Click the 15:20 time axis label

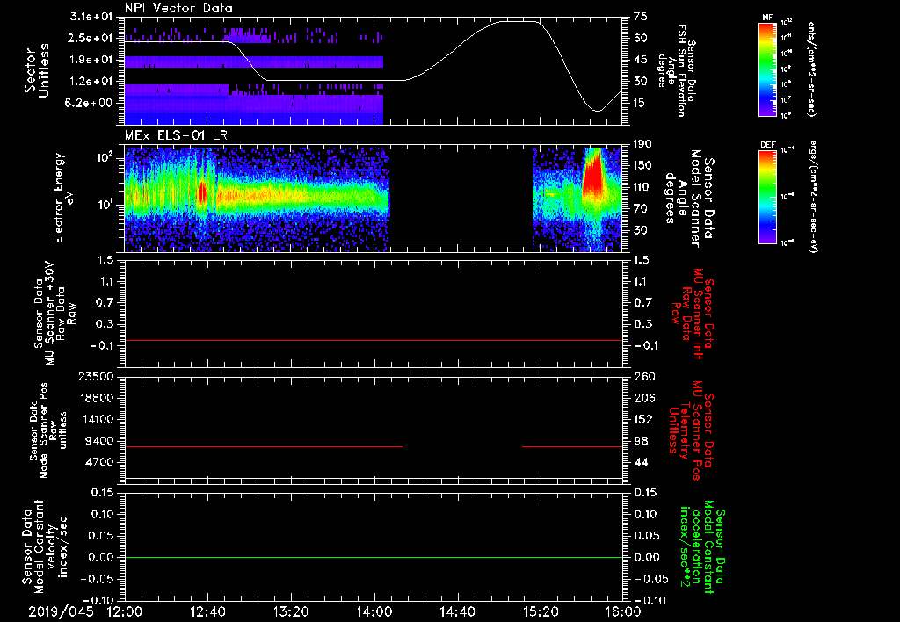541,611
